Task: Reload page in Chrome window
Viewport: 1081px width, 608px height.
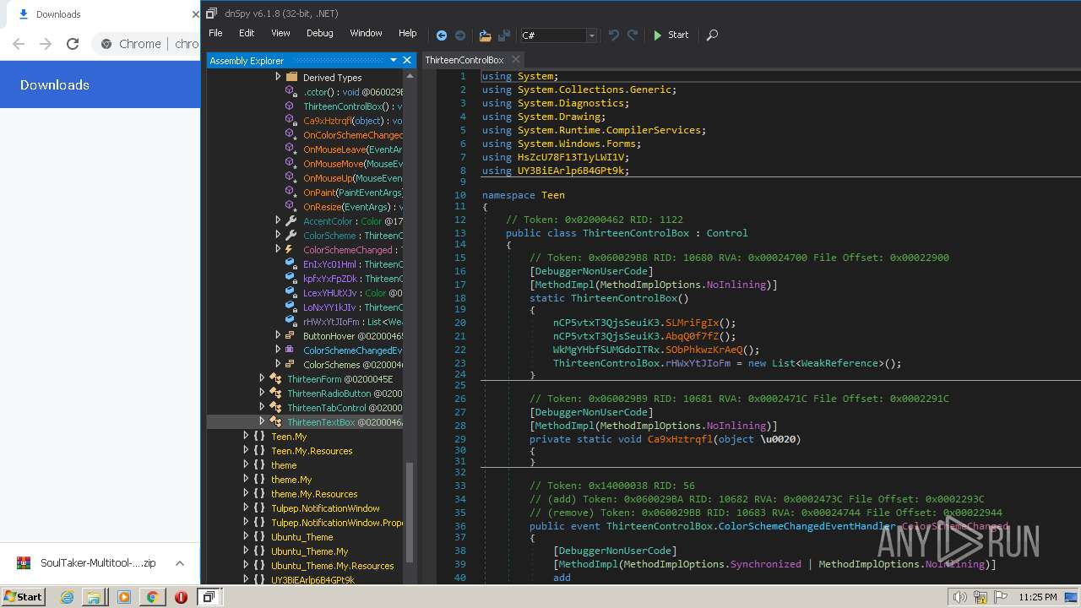Action: point(73,44)
